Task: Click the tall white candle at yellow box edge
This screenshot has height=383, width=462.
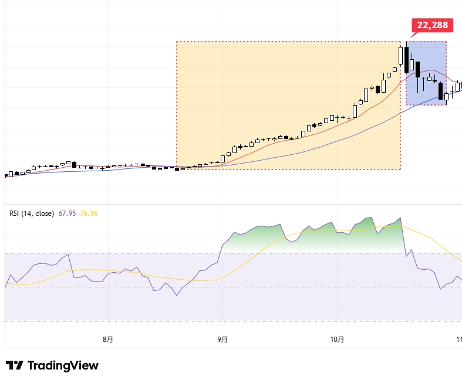Action: pyautogui.click(x=400, y=56)
